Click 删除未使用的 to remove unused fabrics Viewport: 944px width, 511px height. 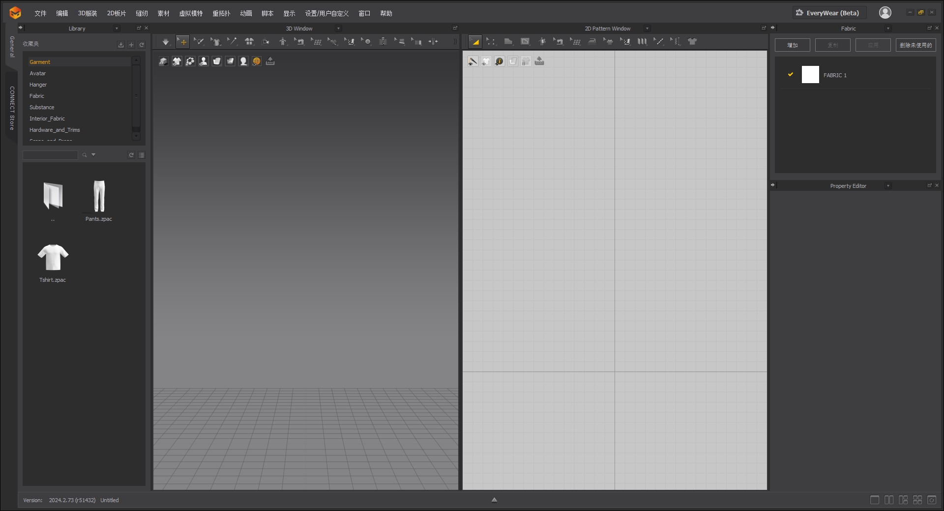915,45
